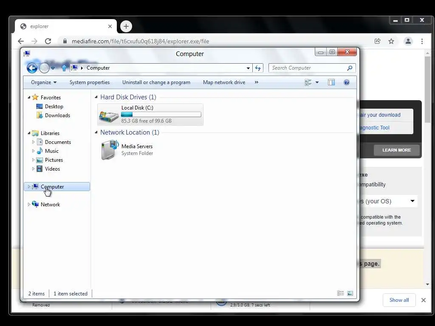Click the Local Disk (C:) drive icon
The height and width of the screenshot is (326, 435).
tap(109, 116)
